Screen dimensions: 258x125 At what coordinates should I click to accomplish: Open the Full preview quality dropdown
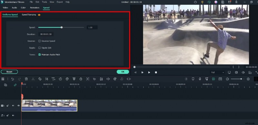click(217, 72)
